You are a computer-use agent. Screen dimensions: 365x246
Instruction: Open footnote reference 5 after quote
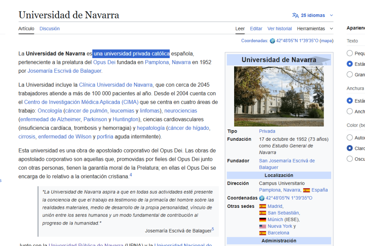tap(213, 229)
